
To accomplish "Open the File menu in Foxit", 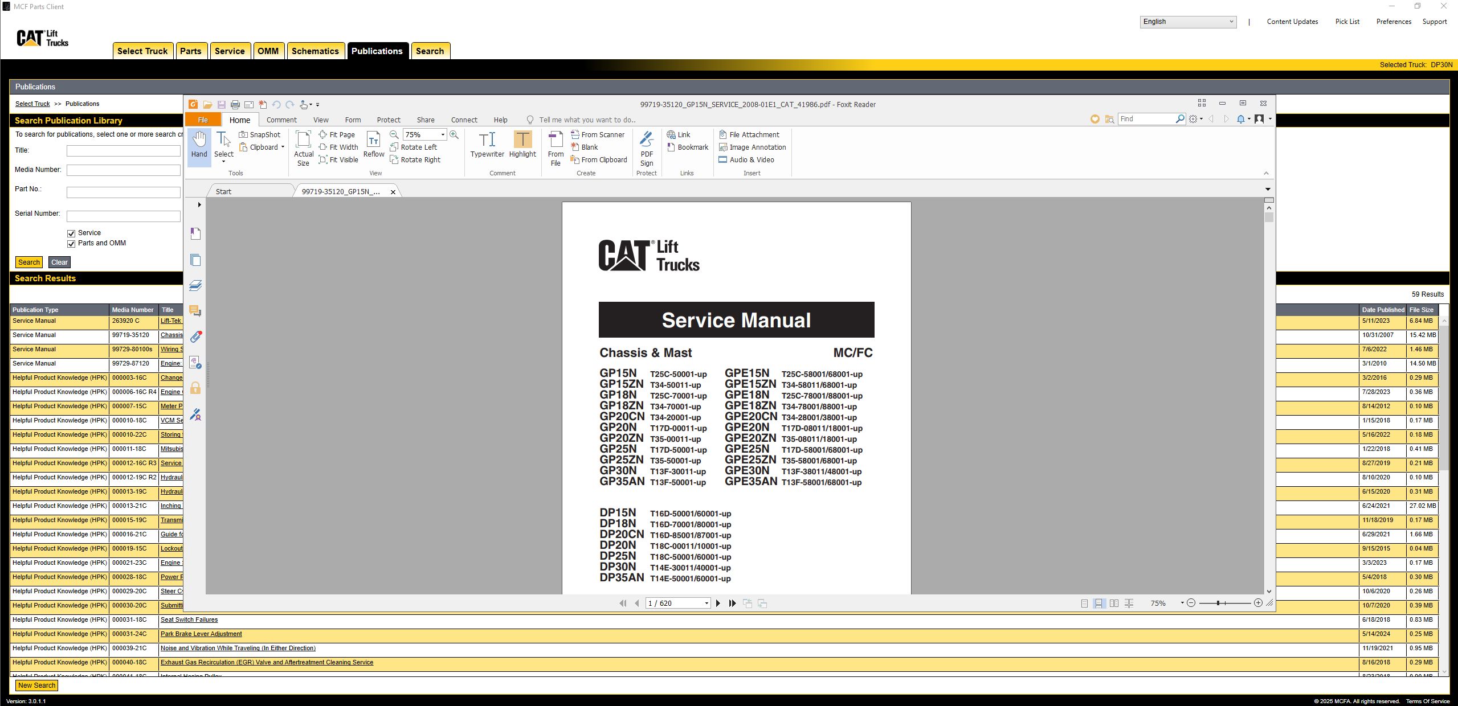I will click(x=203, y=120).
